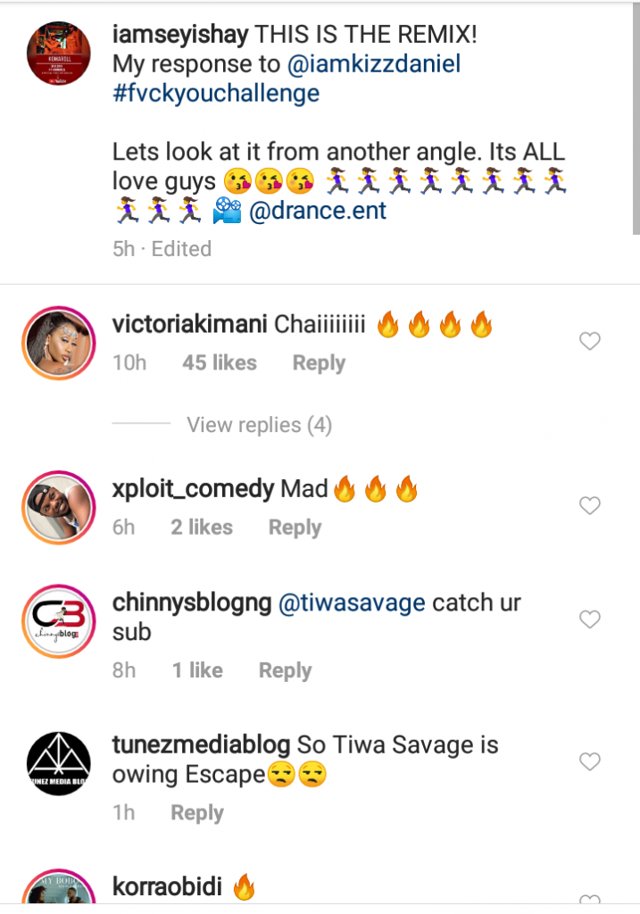Reply to victoriakimani's comment
The width and height of the screenshot is (640, 914).
[319, 363]
